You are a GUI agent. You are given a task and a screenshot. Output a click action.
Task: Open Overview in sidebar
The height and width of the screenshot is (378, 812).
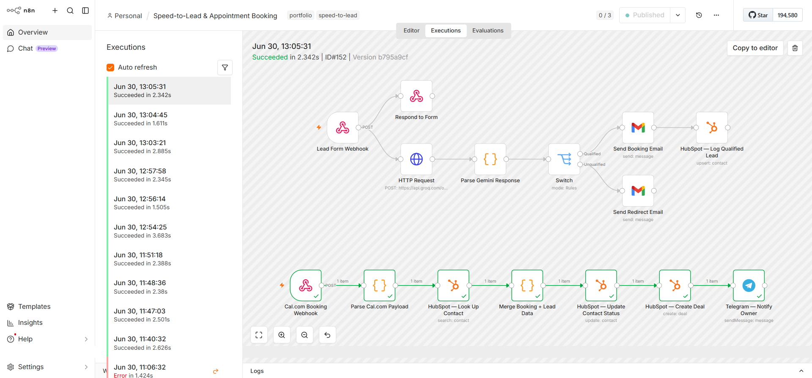[x=47, y=32]
